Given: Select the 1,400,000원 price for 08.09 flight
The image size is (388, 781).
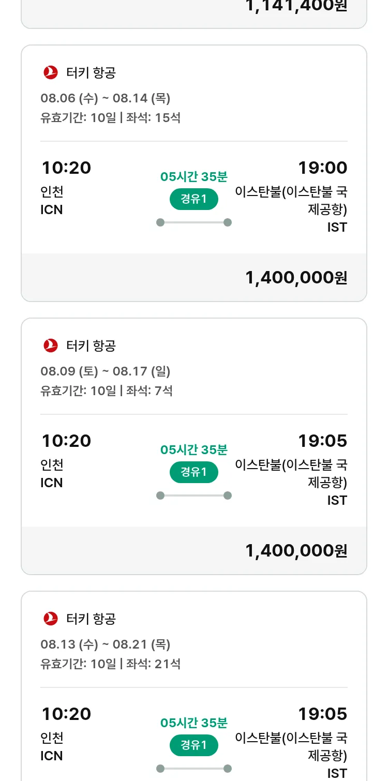Looking at the screenshot, I should tap(296, 551).
